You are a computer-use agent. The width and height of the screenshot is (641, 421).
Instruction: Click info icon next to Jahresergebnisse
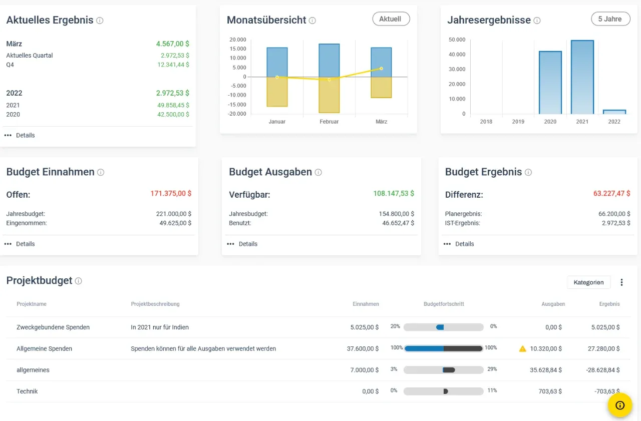point(537,21)
